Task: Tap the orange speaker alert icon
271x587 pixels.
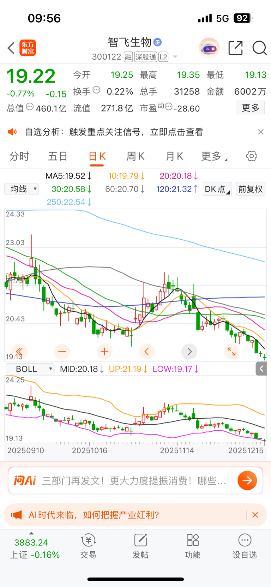Action: point(12,132)
